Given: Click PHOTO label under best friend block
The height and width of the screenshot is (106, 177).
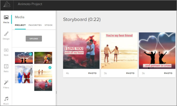Looking at the screenshot, I should (130, 73).
